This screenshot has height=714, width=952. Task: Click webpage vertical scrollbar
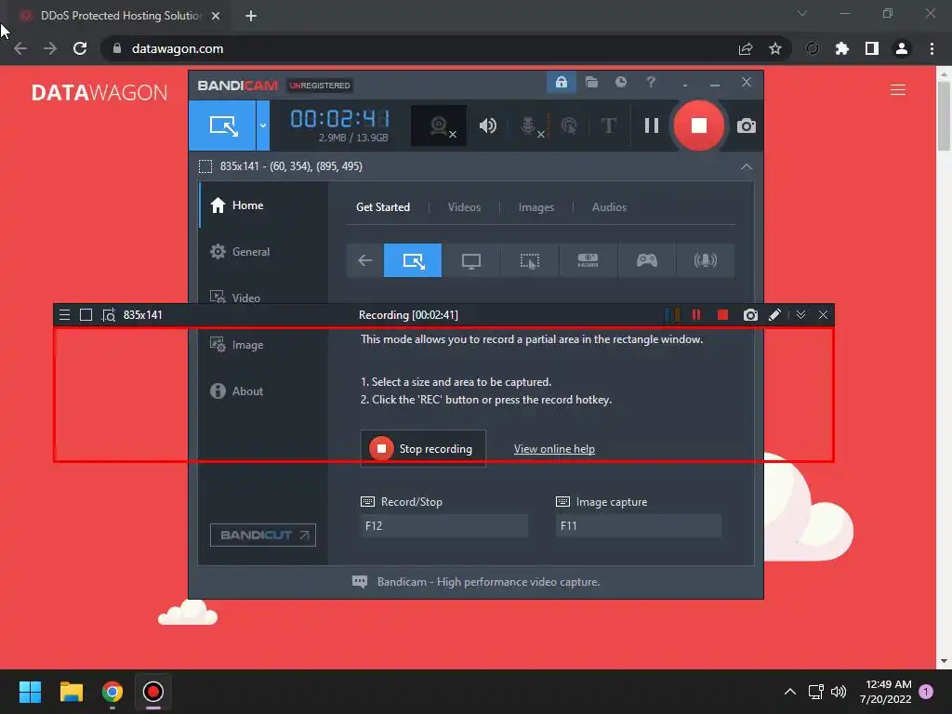click(x=944, y=115)
